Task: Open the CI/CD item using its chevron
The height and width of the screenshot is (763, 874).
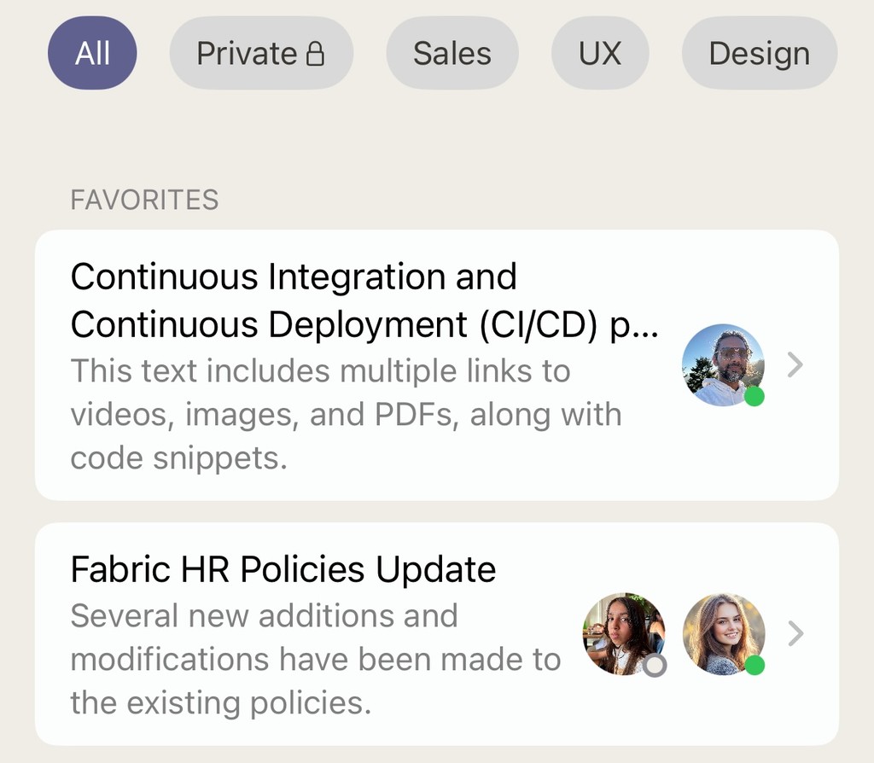Action: click(x=795, y=365)
